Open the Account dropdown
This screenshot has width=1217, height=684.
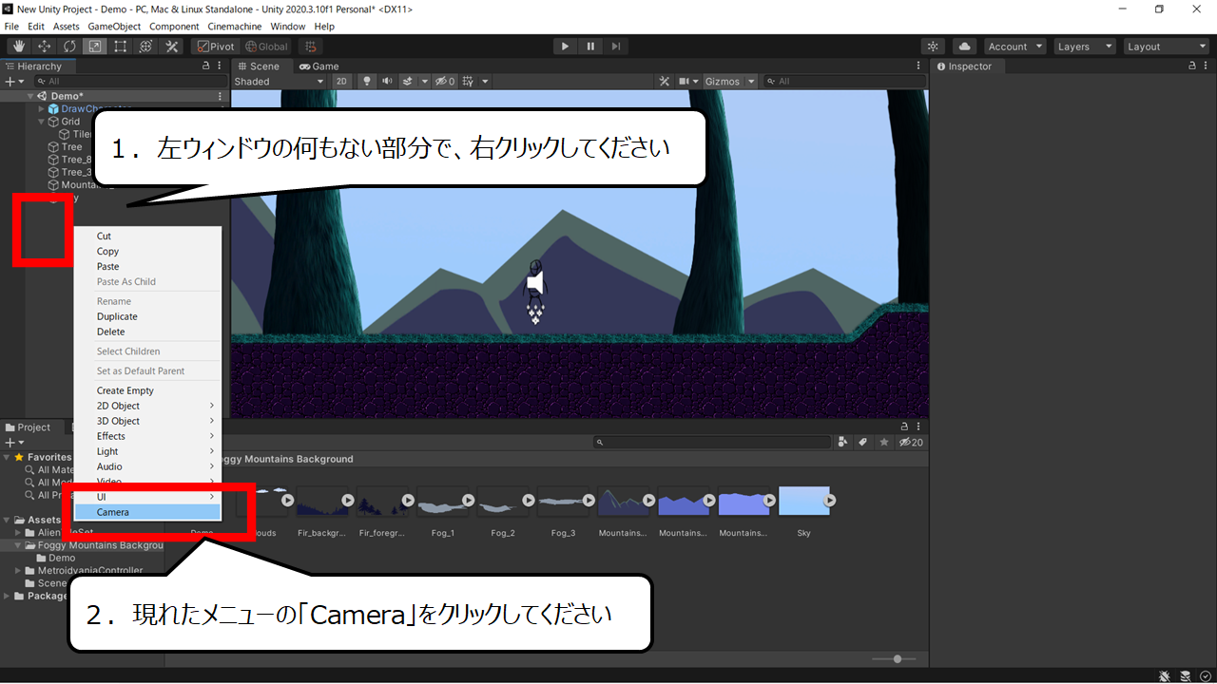pyautogui.click(x=1015, y=47)
